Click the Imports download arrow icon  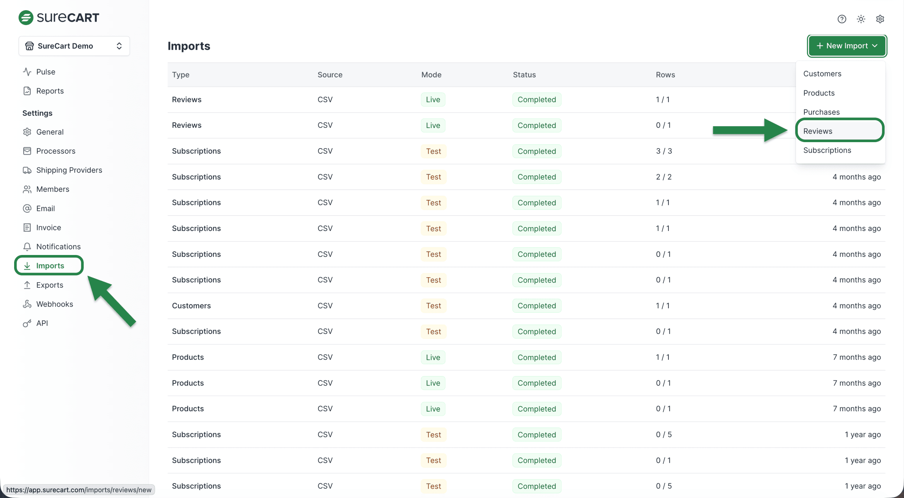[x=27, y=266]
